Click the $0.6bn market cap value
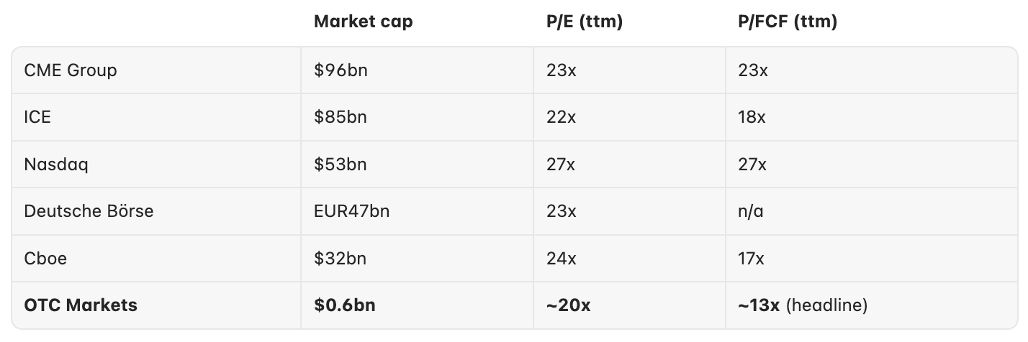 point(345,305)
